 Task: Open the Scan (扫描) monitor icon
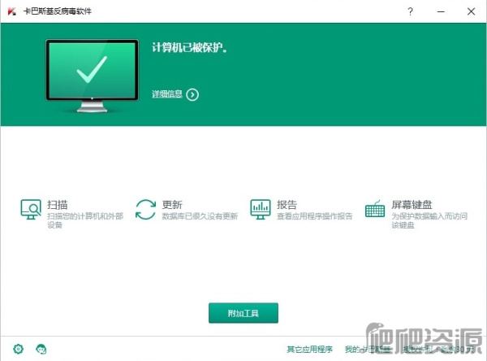(31, 209)
